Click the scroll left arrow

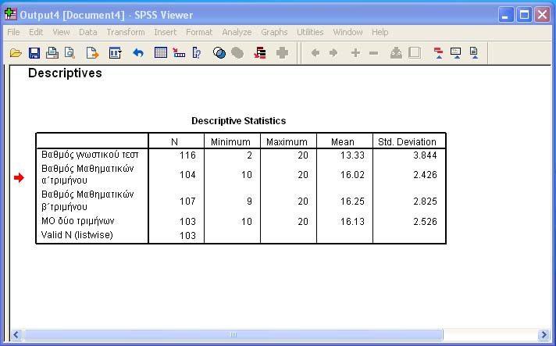point(16,334)
